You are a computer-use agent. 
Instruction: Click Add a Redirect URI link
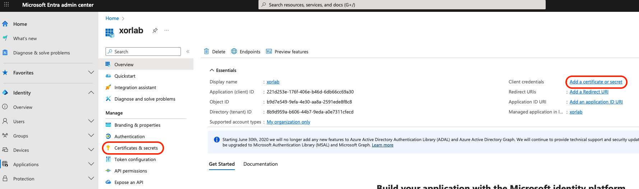pyautogui.click(x=589, y=92)
